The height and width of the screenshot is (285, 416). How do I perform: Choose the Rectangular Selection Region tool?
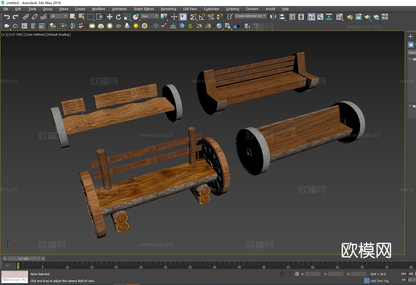tap(91, 17)
